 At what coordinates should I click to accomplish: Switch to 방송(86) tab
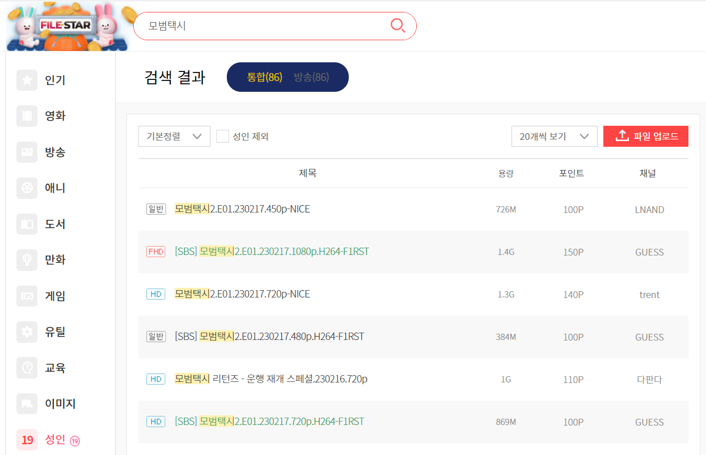click(x=311, y=77)
